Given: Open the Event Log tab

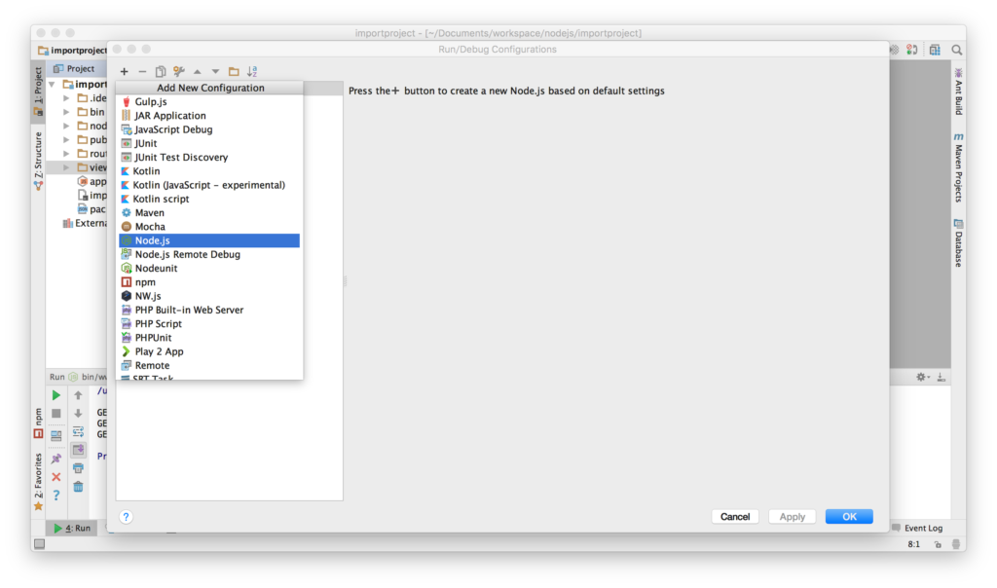Looking at the screenshot, I should 917,529.
